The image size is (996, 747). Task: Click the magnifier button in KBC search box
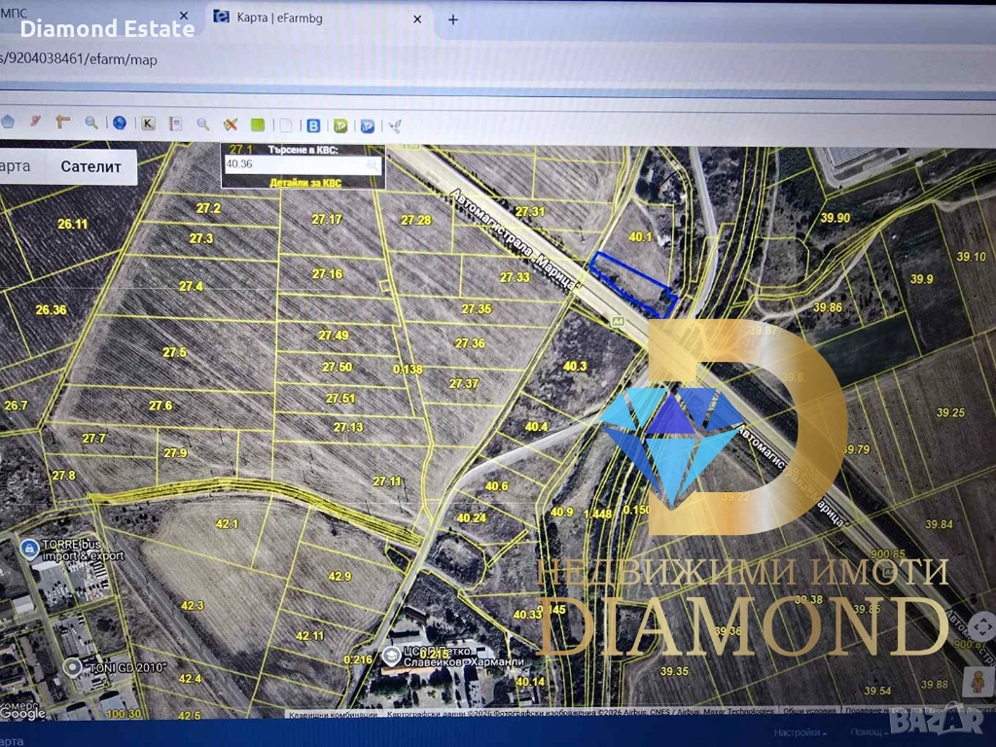point(373,164)
